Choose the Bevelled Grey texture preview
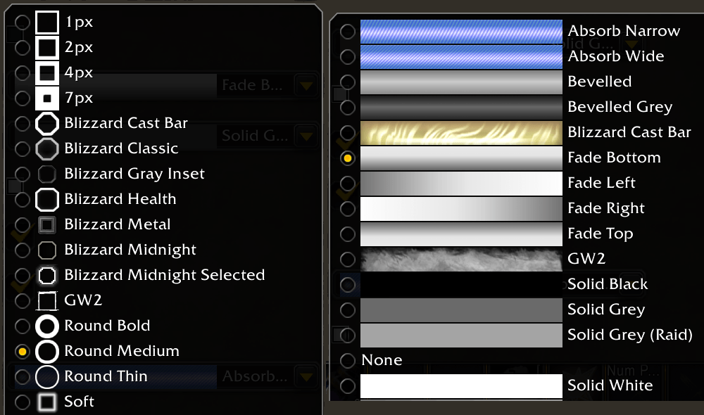 tap(461, 107)
